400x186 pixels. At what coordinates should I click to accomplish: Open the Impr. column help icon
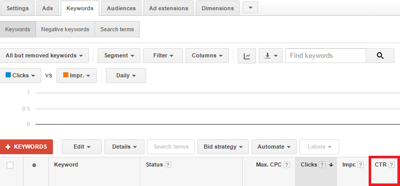tap(360, 165)
